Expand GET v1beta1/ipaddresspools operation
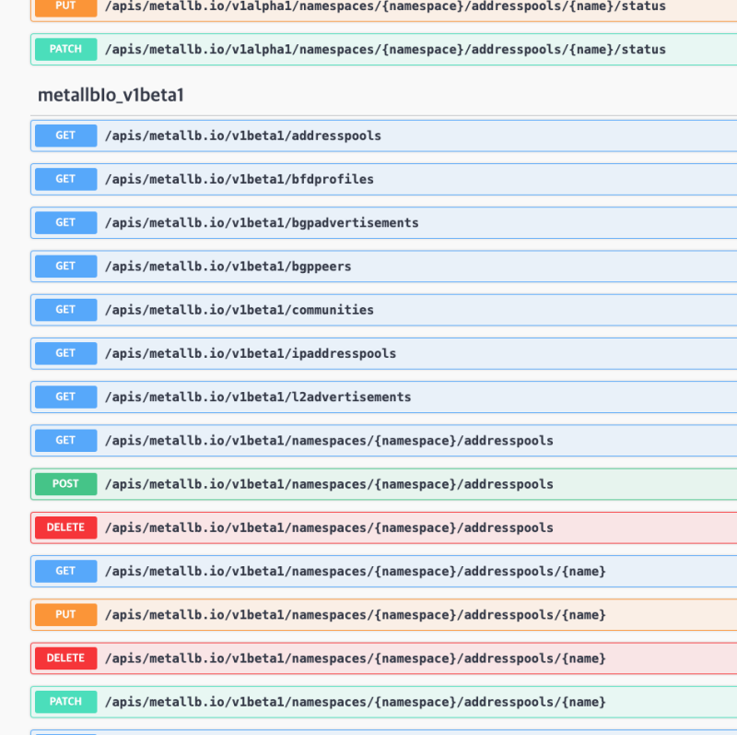The image size is (737, 735). 383,353
